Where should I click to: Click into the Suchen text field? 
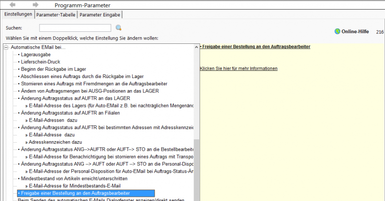pyautogui.click(x=75, y=28)
